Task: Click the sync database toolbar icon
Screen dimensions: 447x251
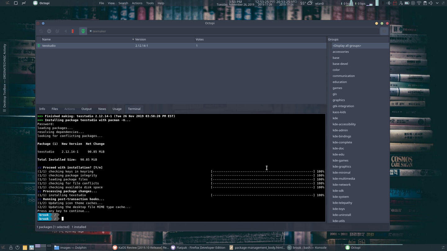Action: [x=41, y=31]
